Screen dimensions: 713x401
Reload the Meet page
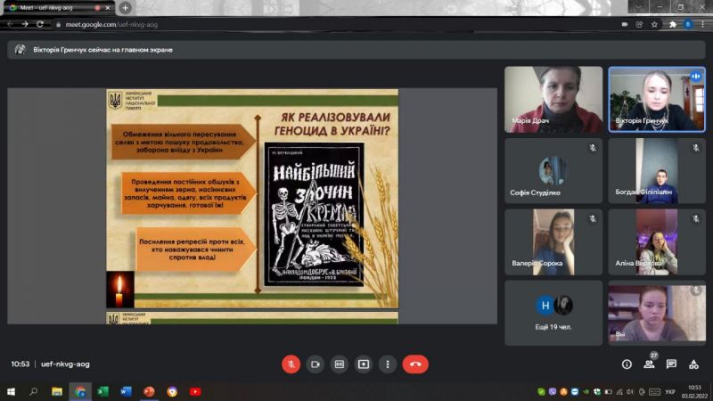click(40, 24)
